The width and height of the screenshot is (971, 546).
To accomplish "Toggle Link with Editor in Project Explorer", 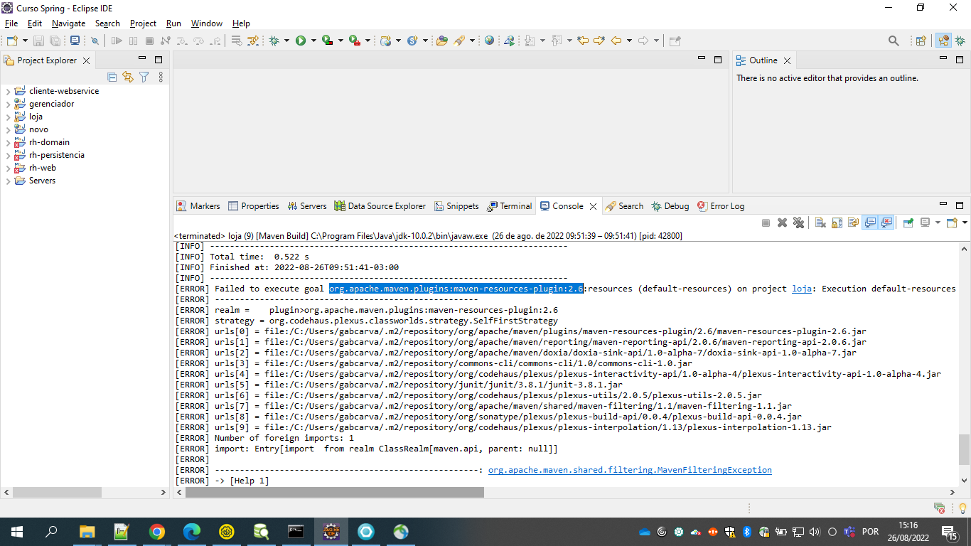I will pos(128,77).
